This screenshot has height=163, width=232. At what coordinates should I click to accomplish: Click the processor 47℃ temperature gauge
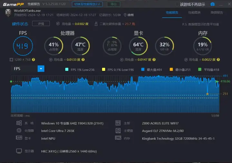[x=80, y=46]
